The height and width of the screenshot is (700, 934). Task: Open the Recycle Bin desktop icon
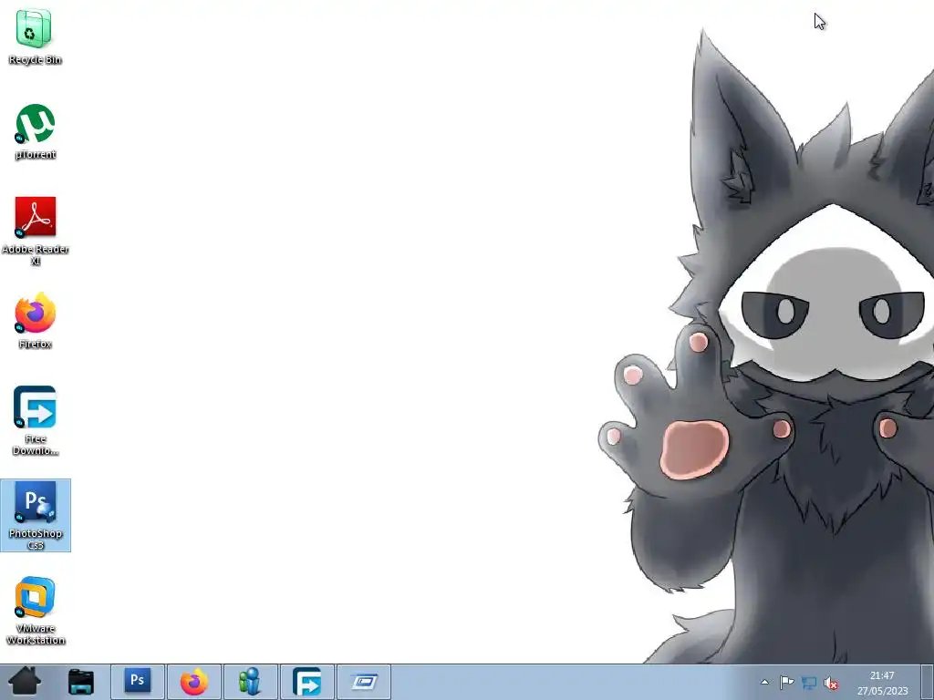(x=35, y=36)
